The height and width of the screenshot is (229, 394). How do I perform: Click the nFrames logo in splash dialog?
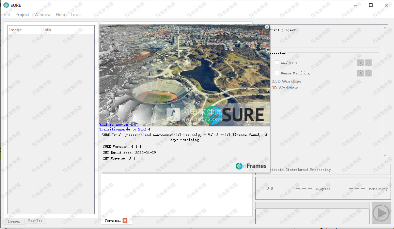[x=251, y=166]
